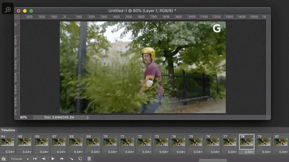
Task: Duplicate the selected frame
Action: [80, 158]
